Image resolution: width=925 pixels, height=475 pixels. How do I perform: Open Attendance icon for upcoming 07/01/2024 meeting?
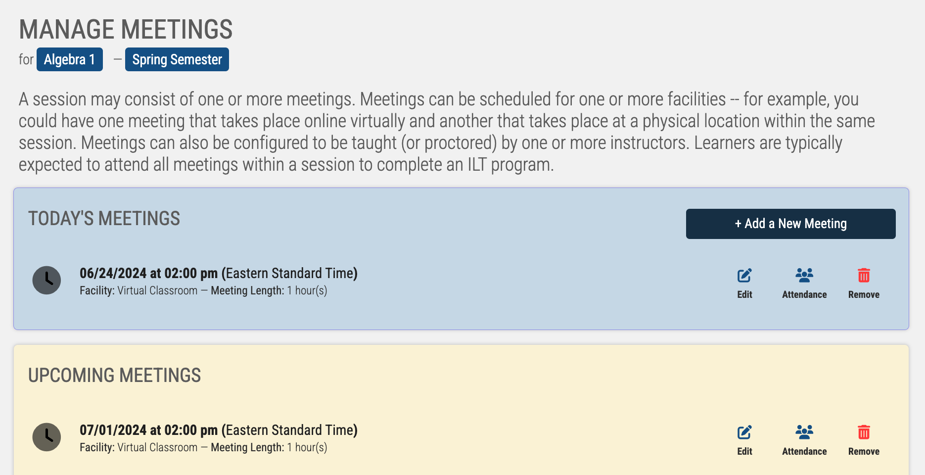tap(804, 432)
